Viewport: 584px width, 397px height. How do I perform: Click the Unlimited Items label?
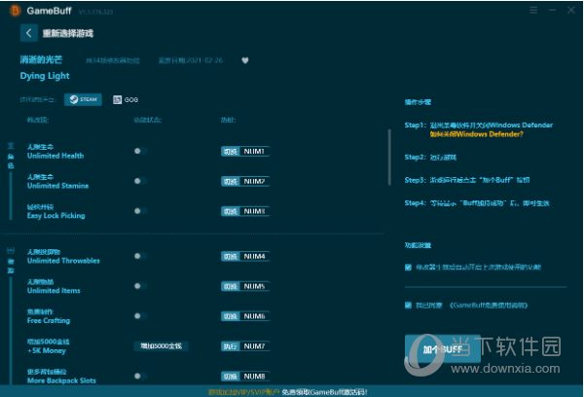point(54,291)
